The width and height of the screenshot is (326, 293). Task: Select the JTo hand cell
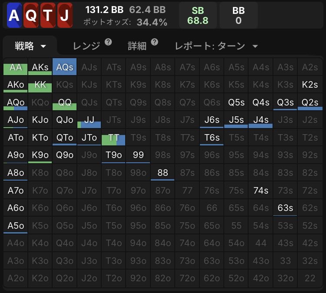pos(89,137)
